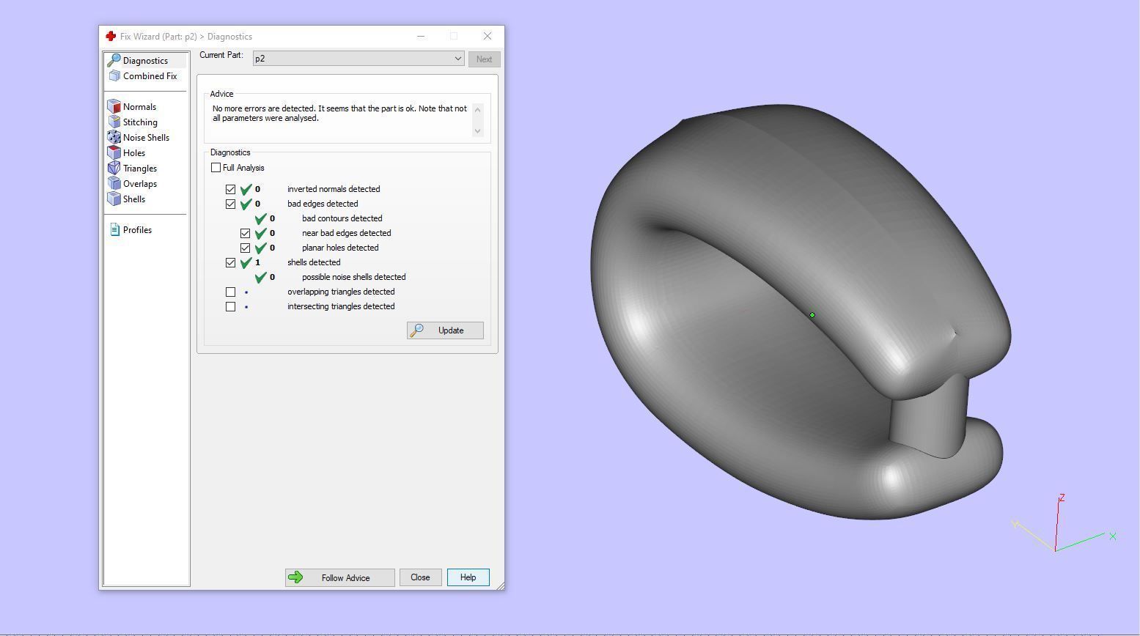Click the XYZ axis indicator in viewport
The height and width of the screenshot is (636, 1140).
[x=1064, y=523]
